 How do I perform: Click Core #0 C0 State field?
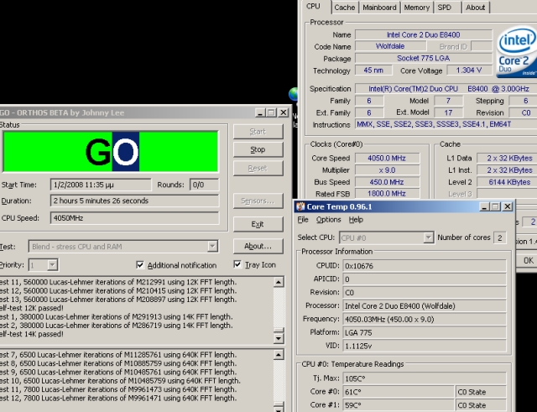tap(481, 392)
